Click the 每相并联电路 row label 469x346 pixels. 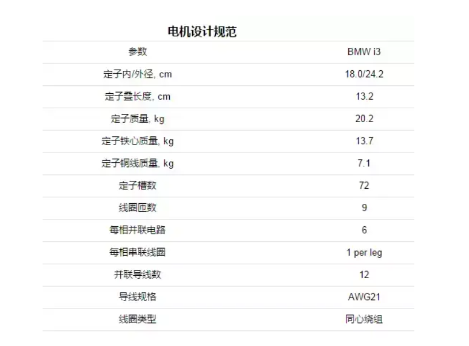point(138,230)
